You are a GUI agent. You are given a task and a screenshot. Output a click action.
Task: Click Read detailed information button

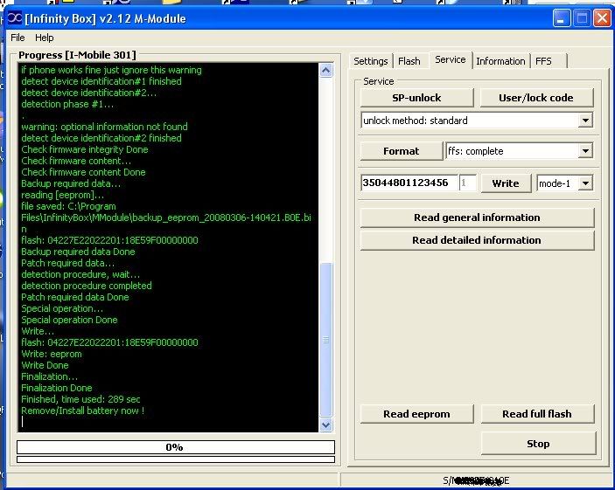pos(477,240)
